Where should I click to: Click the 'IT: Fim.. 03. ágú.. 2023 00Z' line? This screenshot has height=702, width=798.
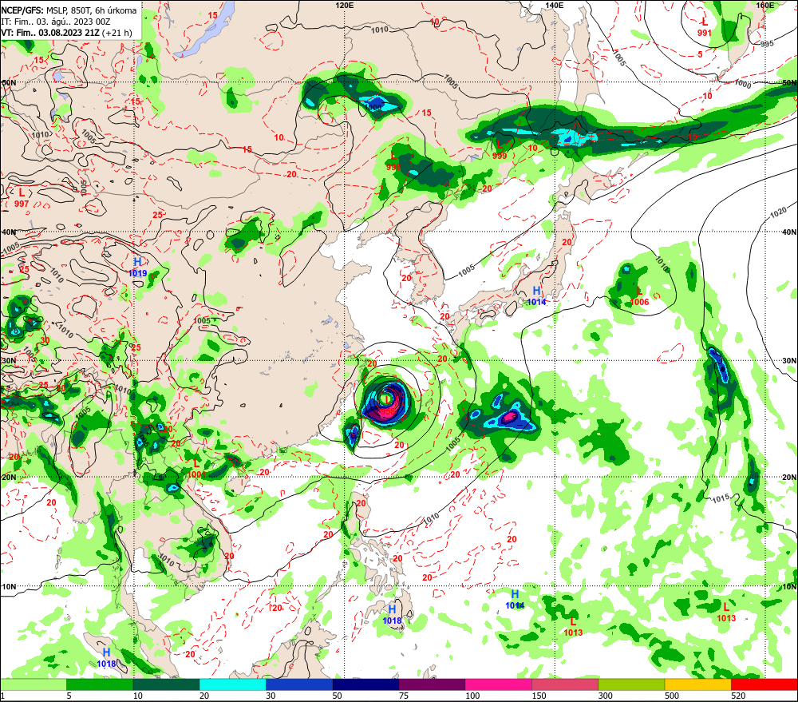point(56,22)
